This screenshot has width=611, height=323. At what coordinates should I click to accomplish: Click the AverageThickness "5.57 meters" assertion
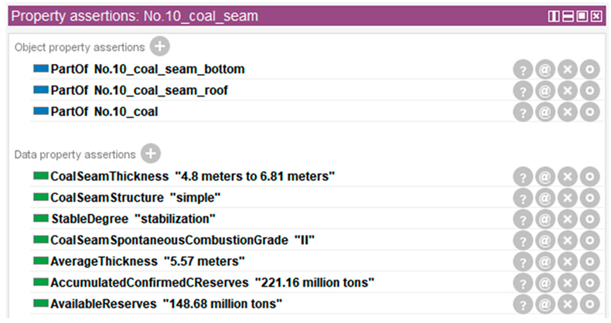(x=147, y=262)
